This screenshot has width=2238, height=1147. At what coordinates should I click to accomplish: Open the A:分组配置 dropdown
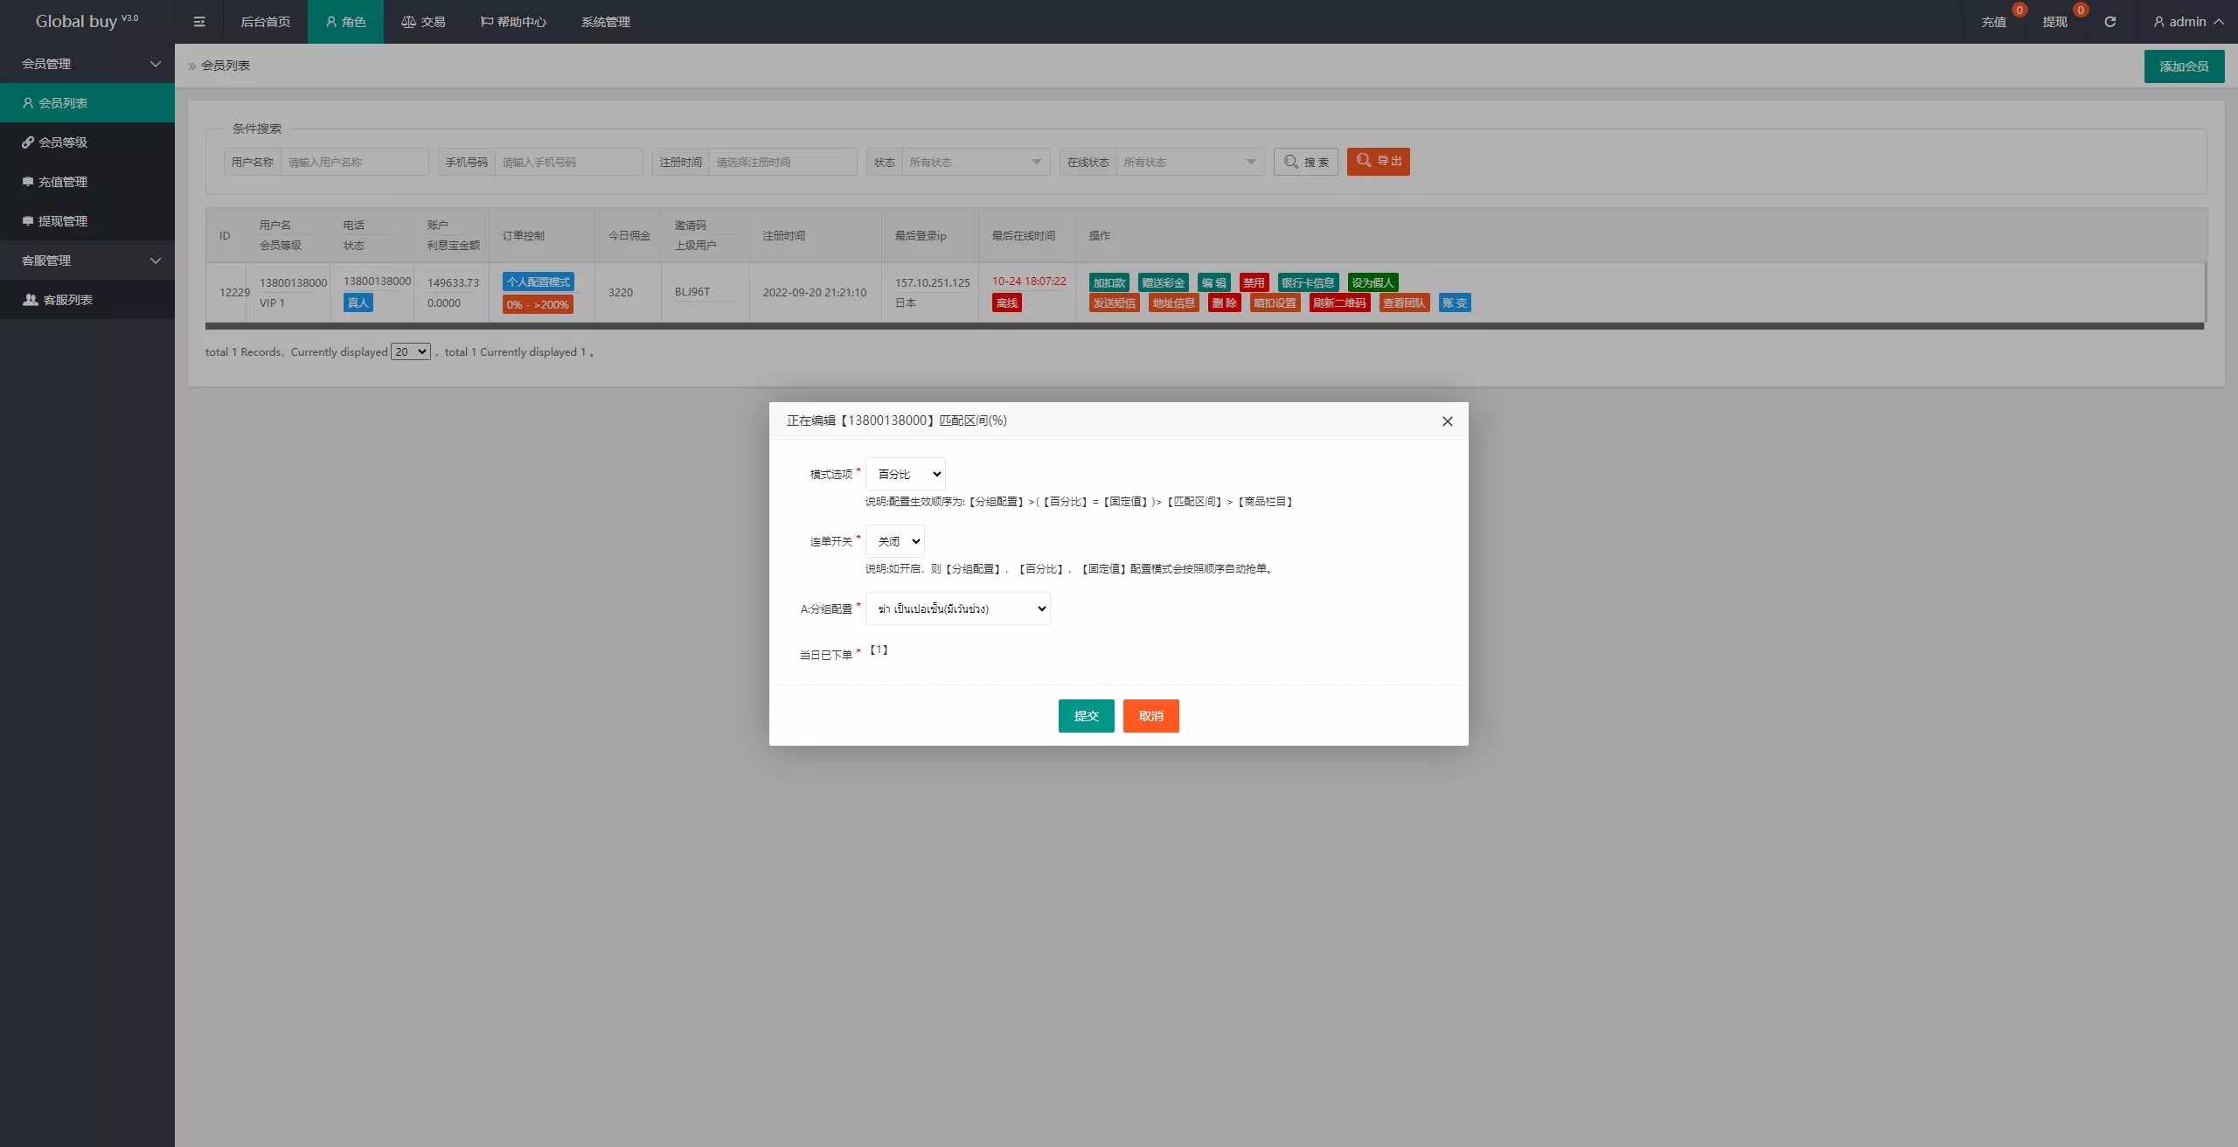(957, 608)
